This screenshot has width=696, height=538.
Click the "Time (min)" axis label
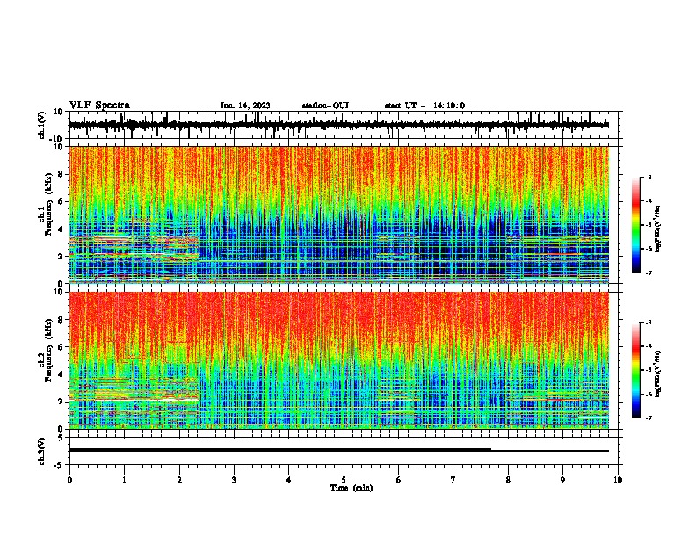point(352,488)
